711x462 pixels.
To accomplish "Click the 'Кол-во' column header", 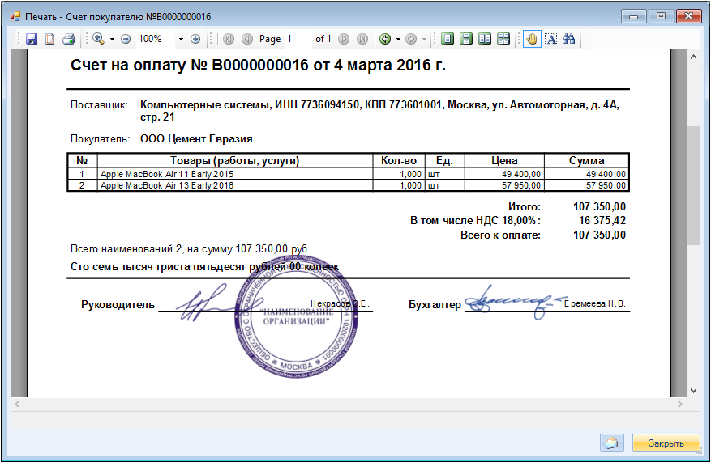I will (399, 161).
